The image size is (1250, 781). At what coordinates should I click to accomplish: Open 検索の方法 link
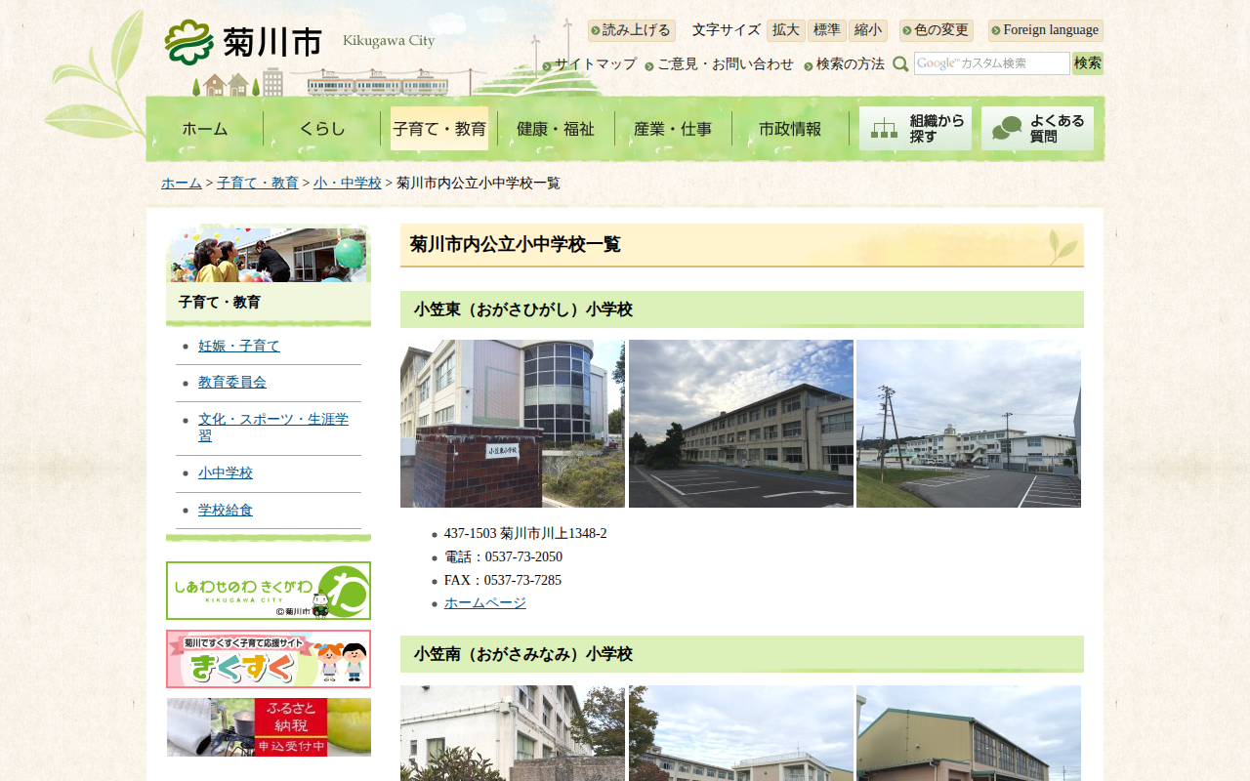(x=851, y=64)
